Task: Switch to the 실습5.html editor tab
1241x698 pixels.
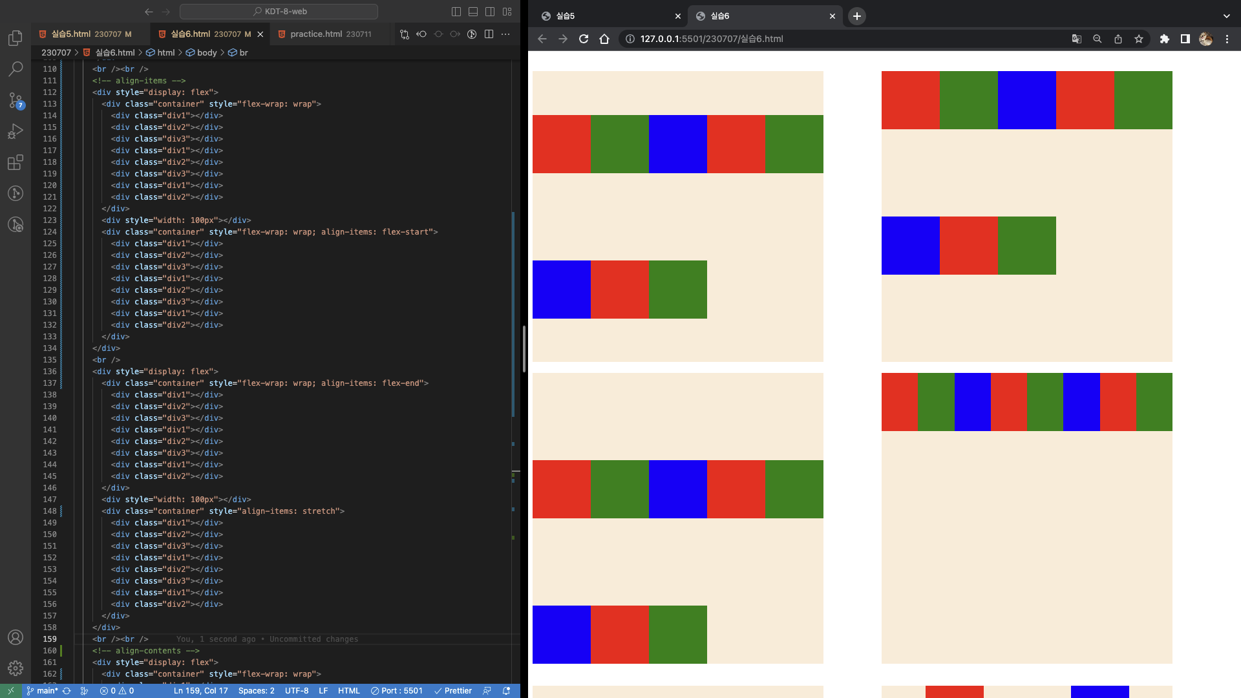Action: pos(90,34)
